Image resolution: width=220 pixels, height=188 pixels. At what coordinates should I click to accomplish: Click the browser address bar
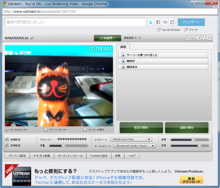tap(110, 11)
